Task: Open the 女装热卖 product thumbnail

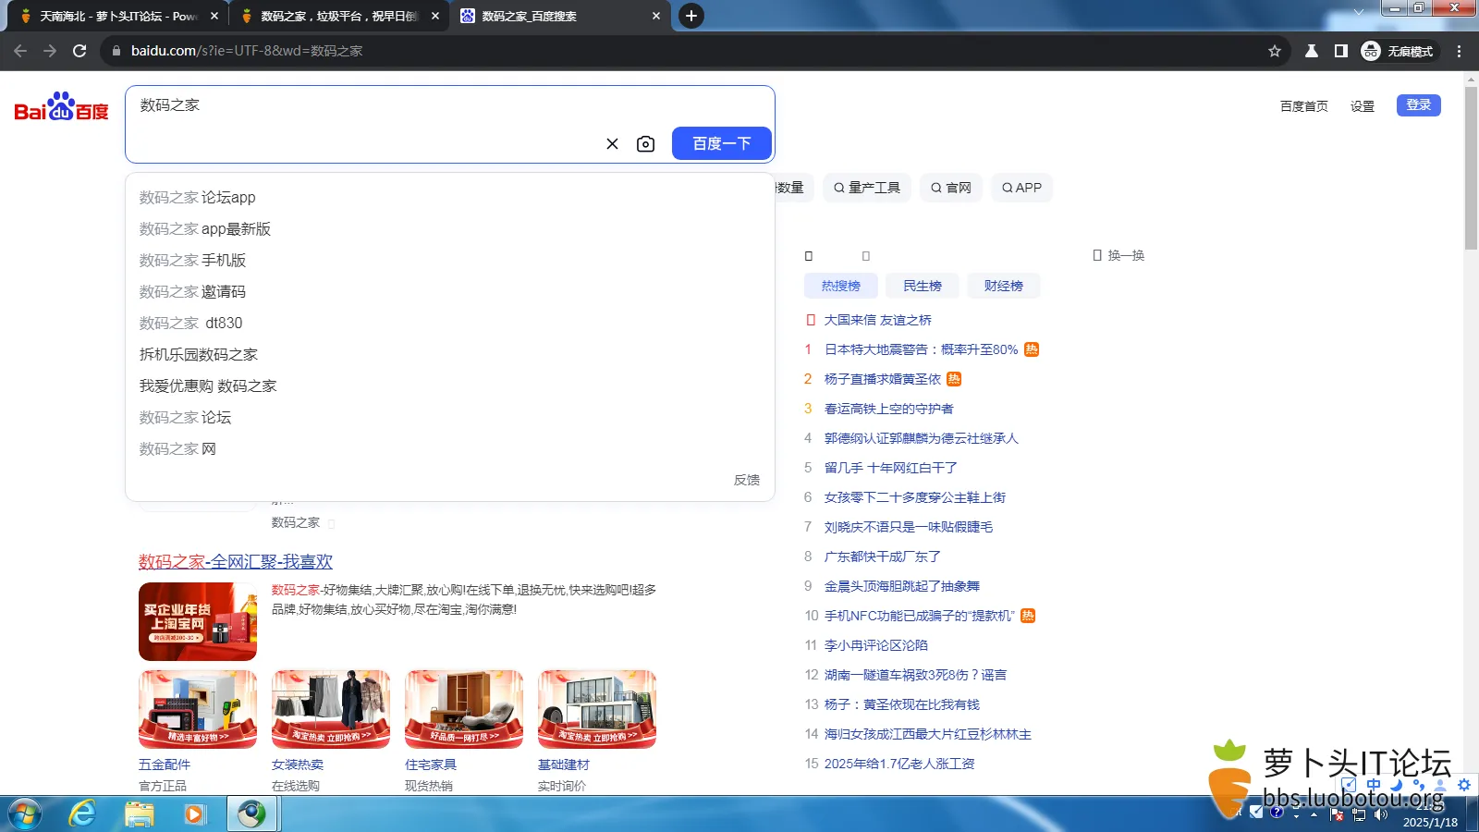Action: tap(331, 709)
